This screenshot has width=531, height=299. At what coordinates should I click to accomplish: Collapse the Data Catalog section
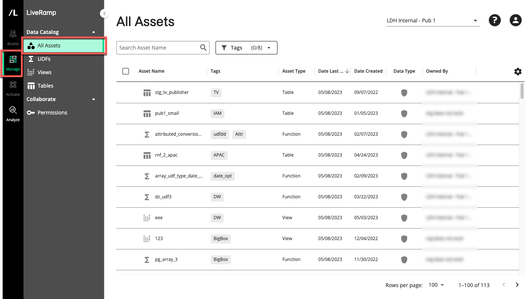pyautogui.click(x=94, y=32)
